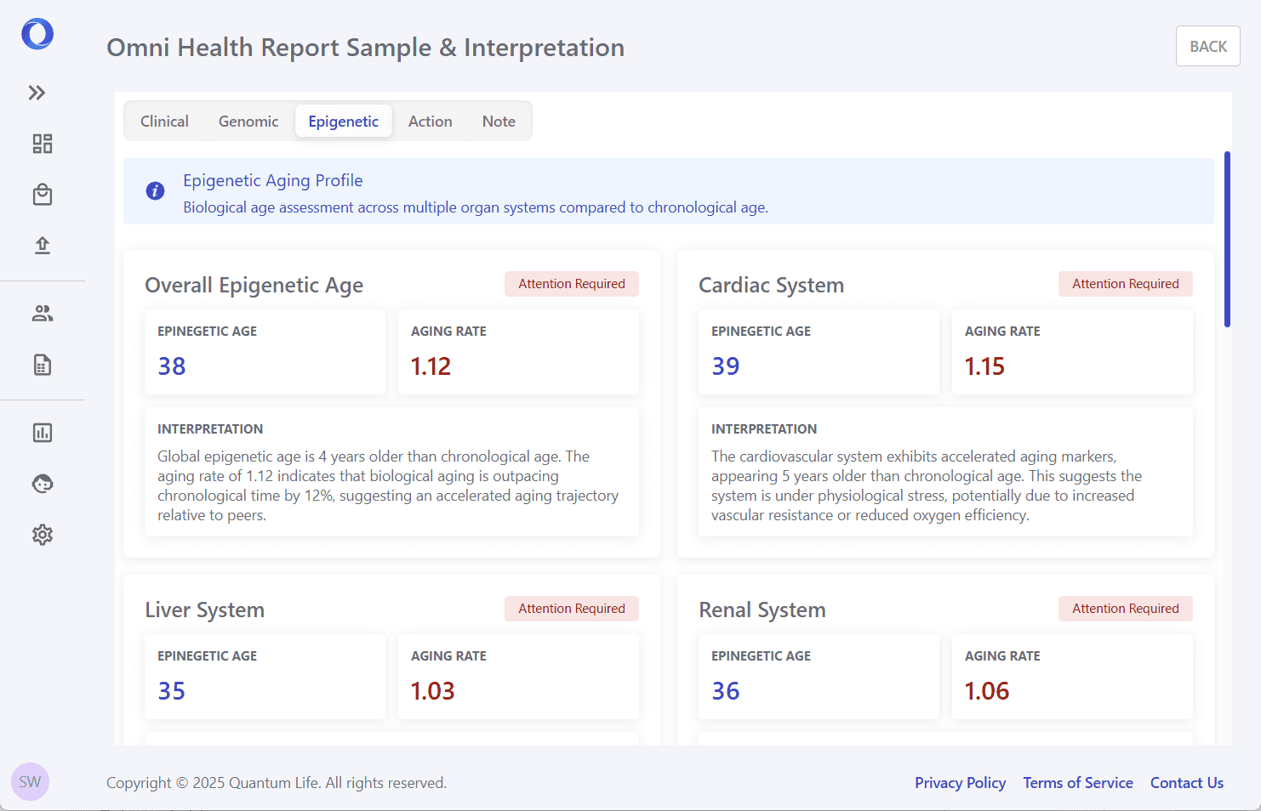Expand the sidebar with double chevron
This screenshot has height=811, width=1261.
(x=37, y=93)
